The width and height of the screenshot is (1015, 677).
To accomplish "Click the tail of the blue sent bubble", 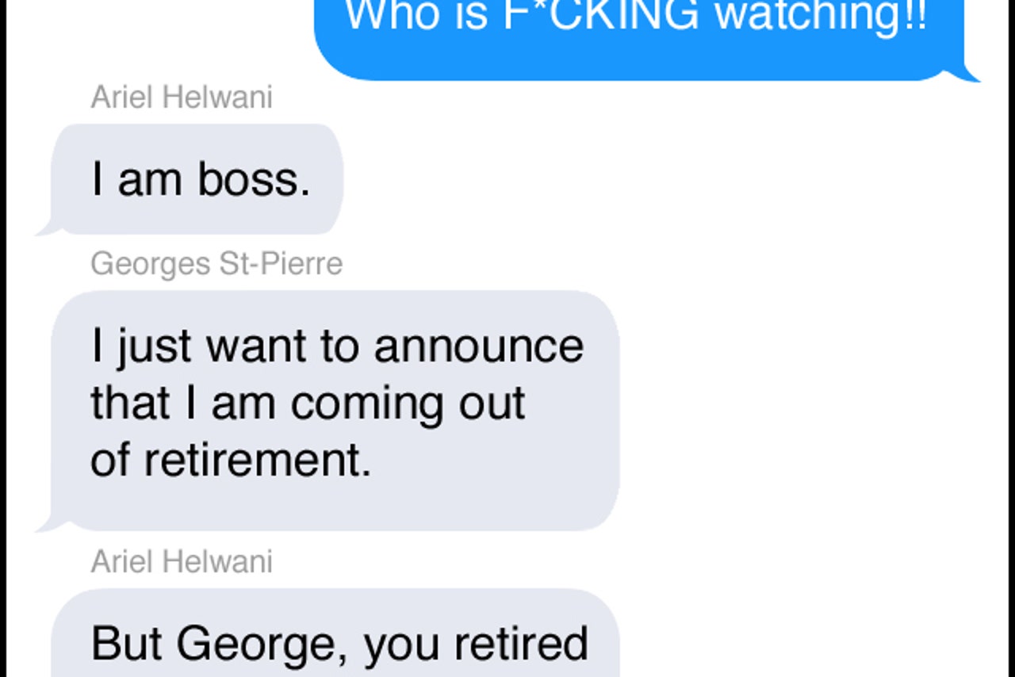I will tap(971, 73).
